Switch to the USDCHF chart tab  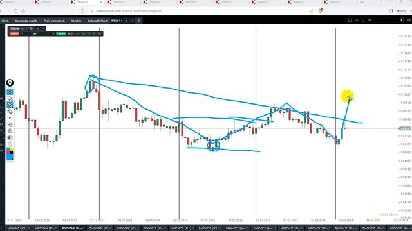pos(291,228)
